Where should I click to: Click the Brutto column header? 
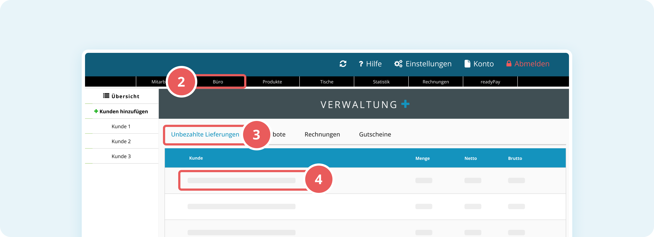coord(515,158)
